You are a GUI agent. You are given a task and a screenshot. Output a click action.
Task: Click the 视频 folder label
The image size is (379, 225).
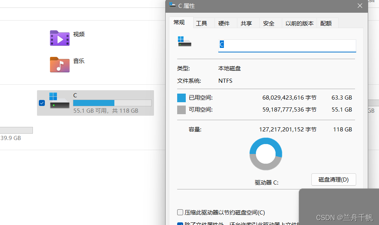click(79, 34)
